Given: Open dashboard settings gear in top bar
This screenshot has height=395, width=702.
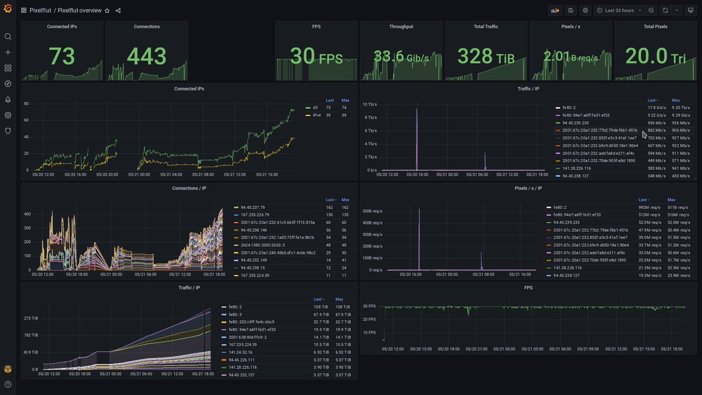Looking at the screenshot, I should [x=585, y=11].
